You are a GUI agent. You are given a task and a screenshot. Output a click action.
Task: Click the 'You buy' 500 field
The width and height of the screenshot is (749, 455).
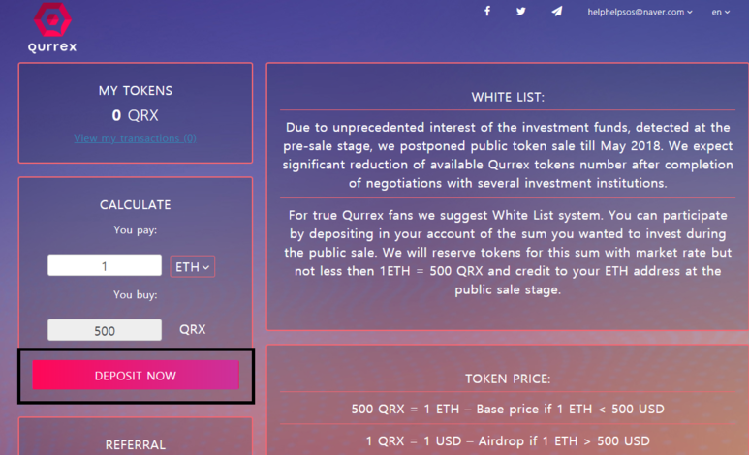point(105,331)
